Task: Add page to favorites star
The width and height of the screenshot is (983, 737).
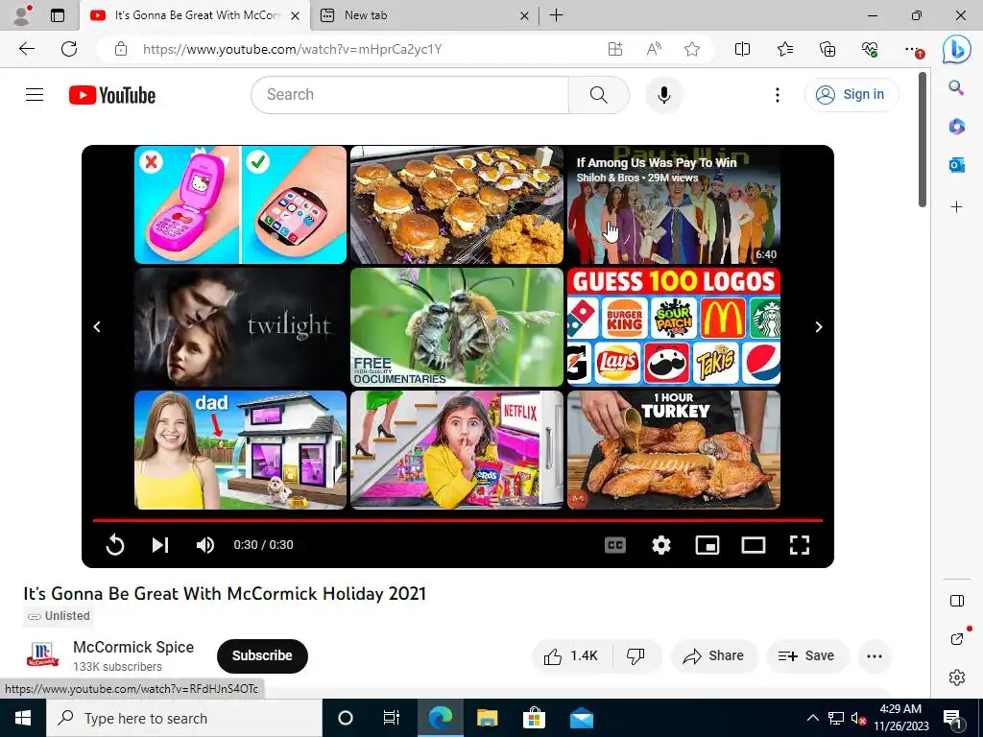Action: point(692,49)
